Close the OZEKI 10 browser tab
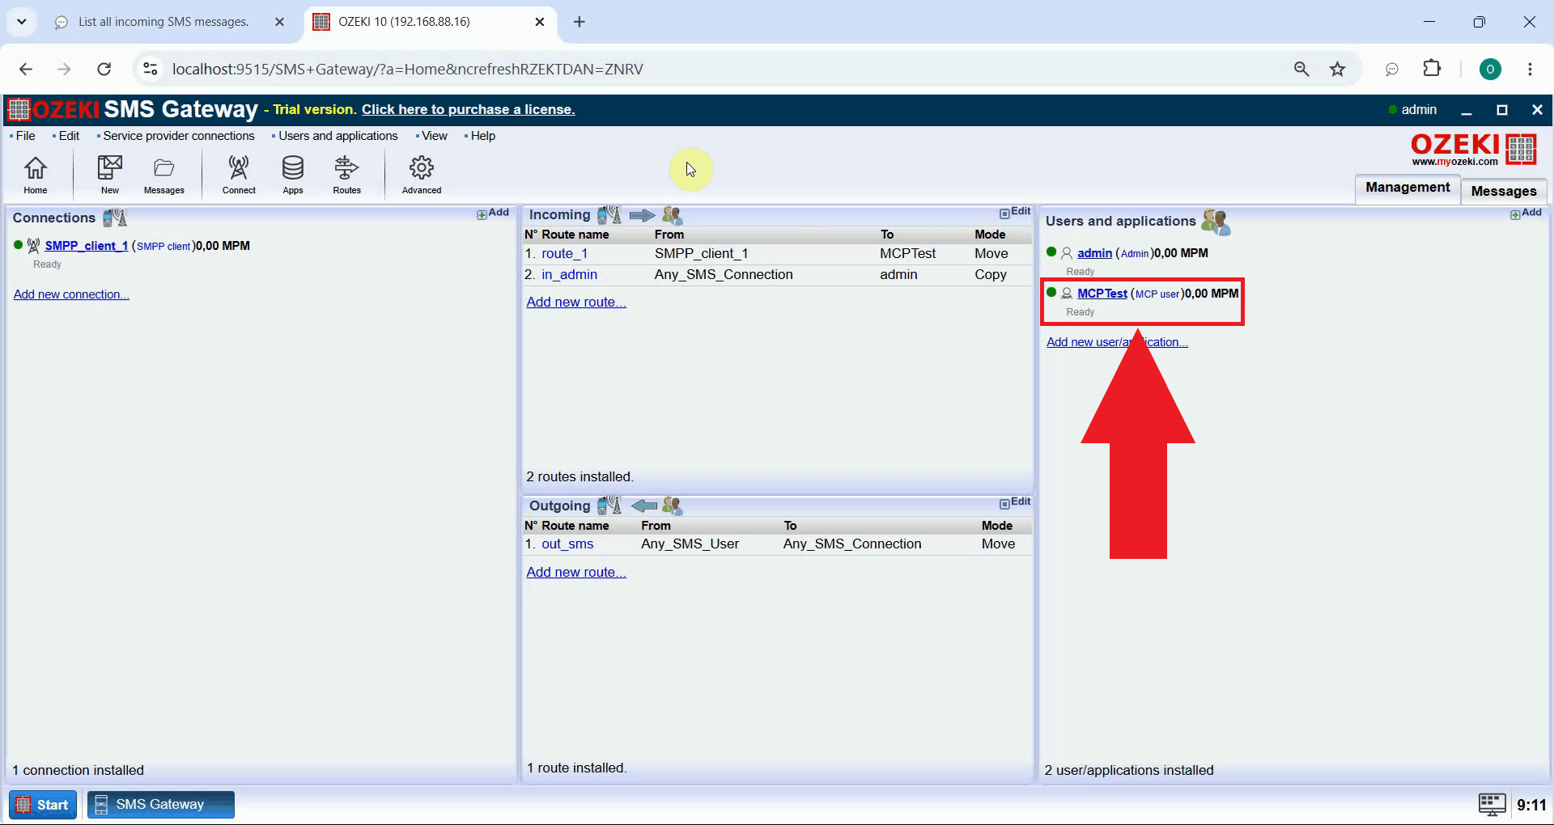 tap(540, 22)
